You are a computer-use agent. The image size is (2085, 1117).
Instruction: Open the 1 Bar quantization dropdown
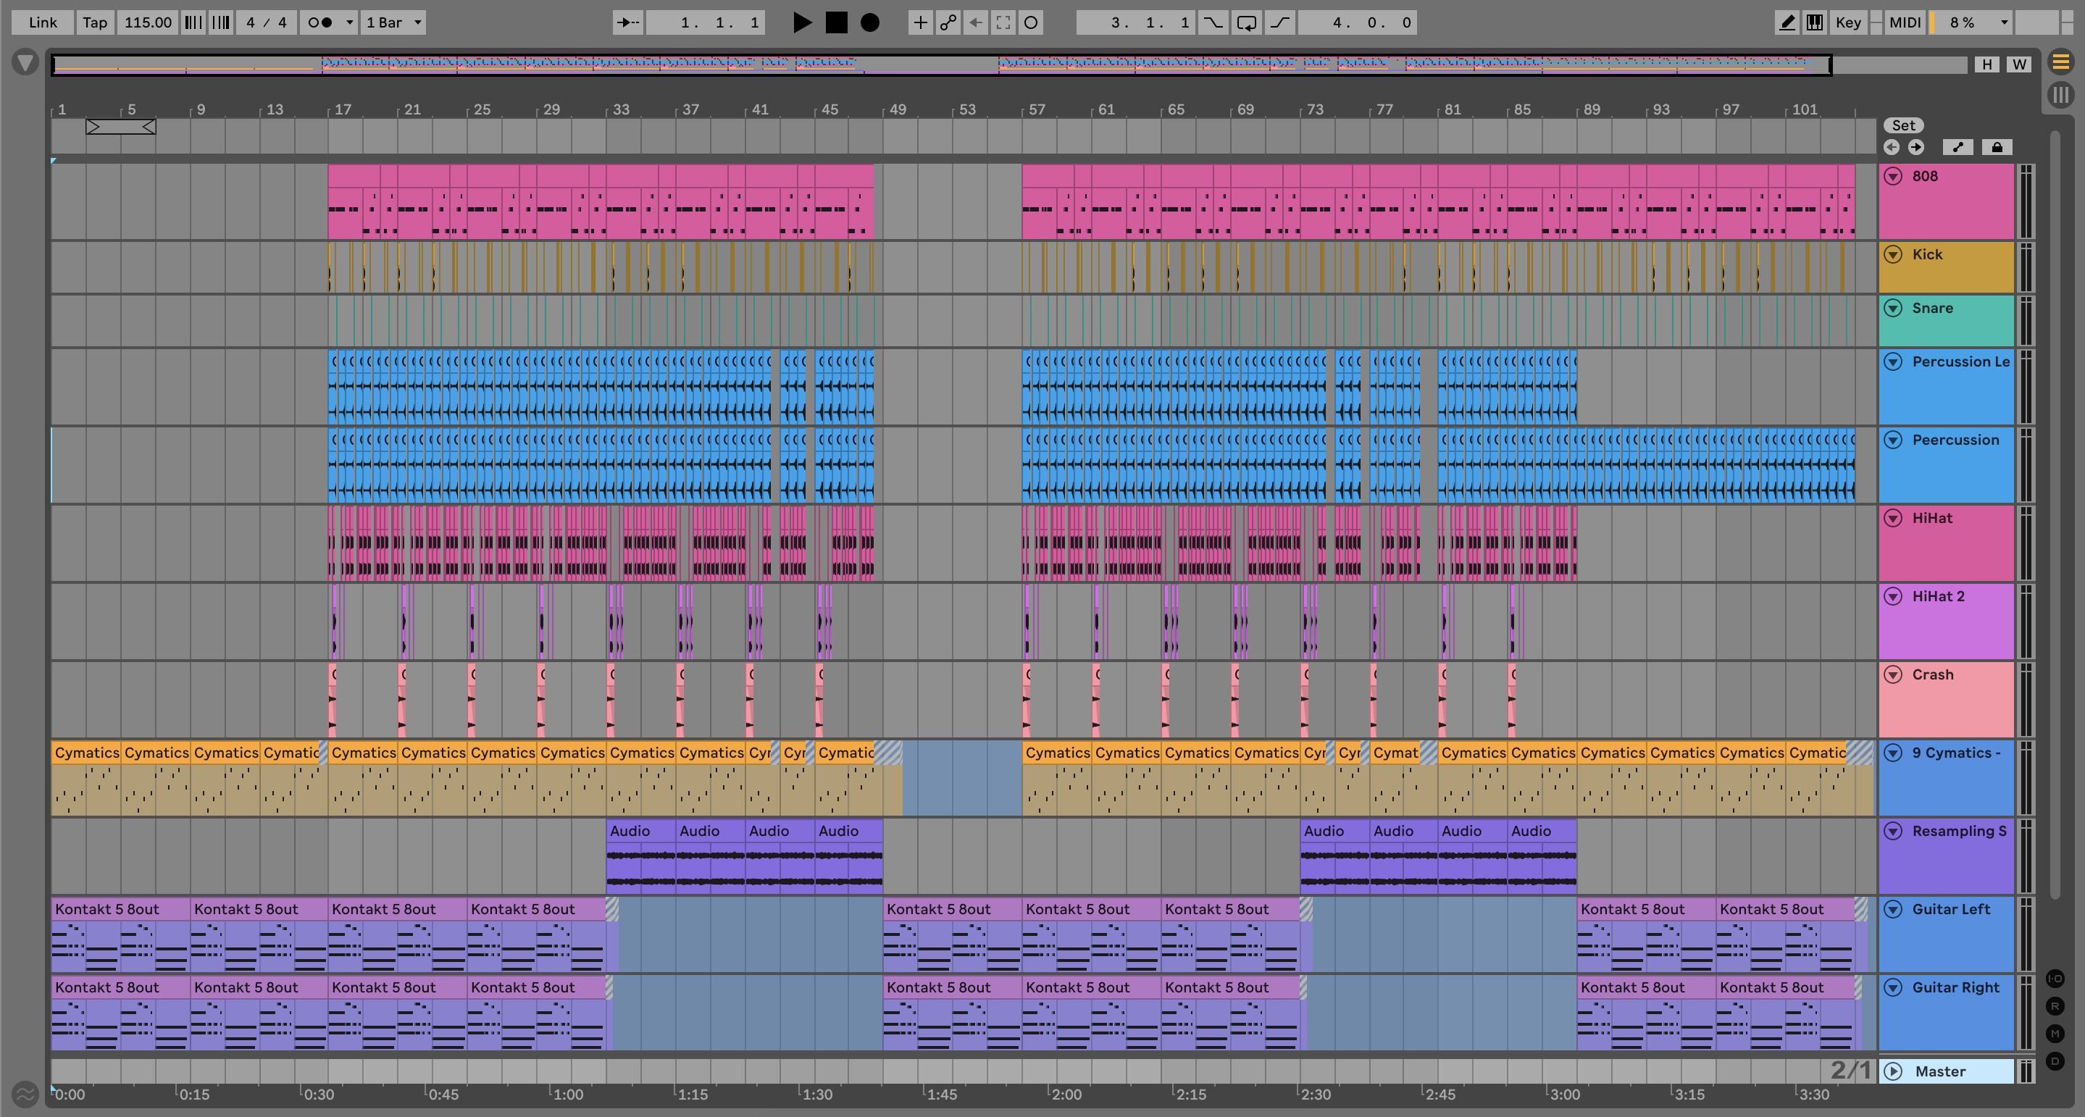(393, 22)
